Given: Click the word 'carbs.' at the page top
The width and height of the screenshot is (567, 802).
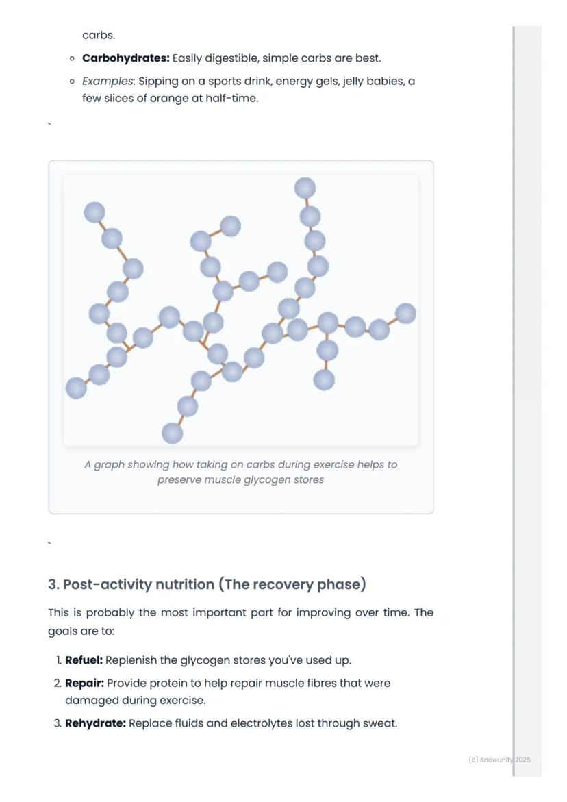Looking at the screenshot, I should [x=99, y=36].
